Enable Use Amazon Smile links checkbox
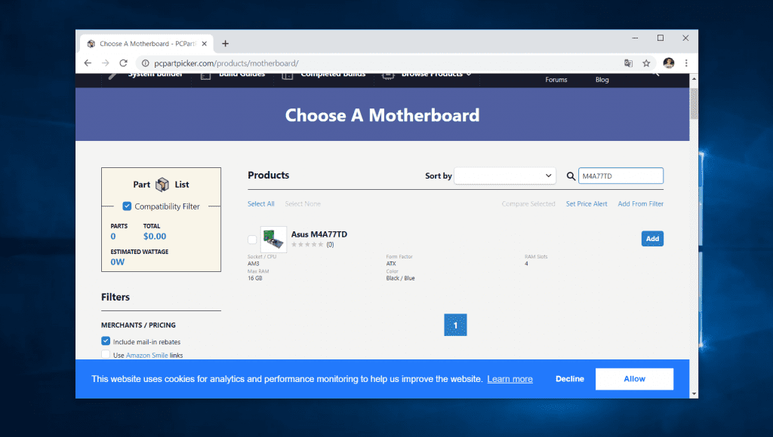This screenshot has width=773, height=437. click(x=106, y=354)
